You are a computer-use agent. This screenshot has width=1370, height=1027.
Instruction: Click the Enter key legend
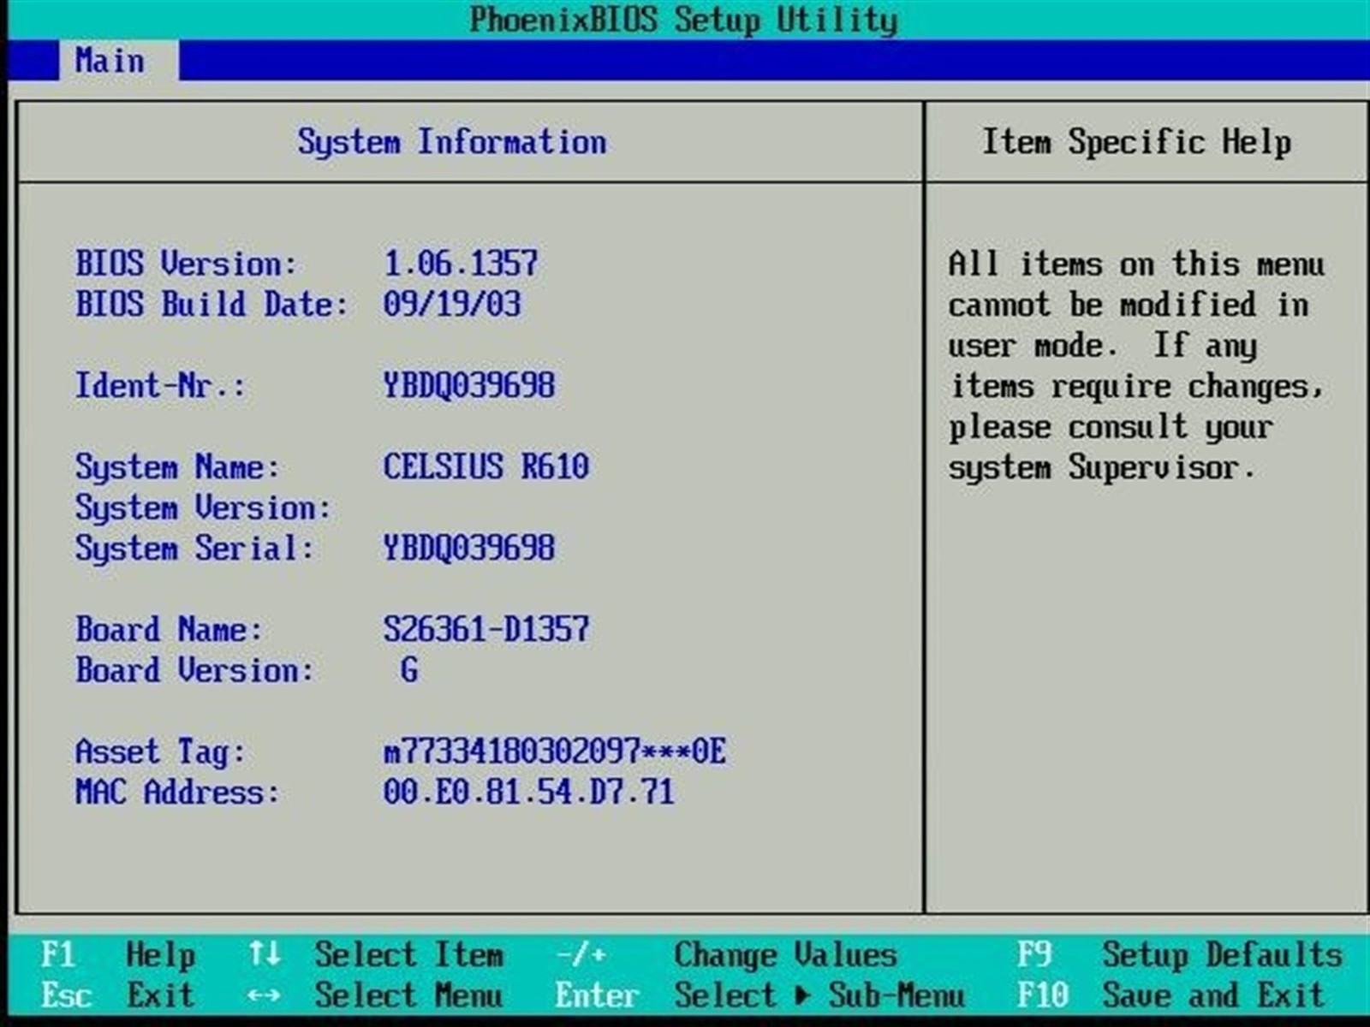coord(598,995)
